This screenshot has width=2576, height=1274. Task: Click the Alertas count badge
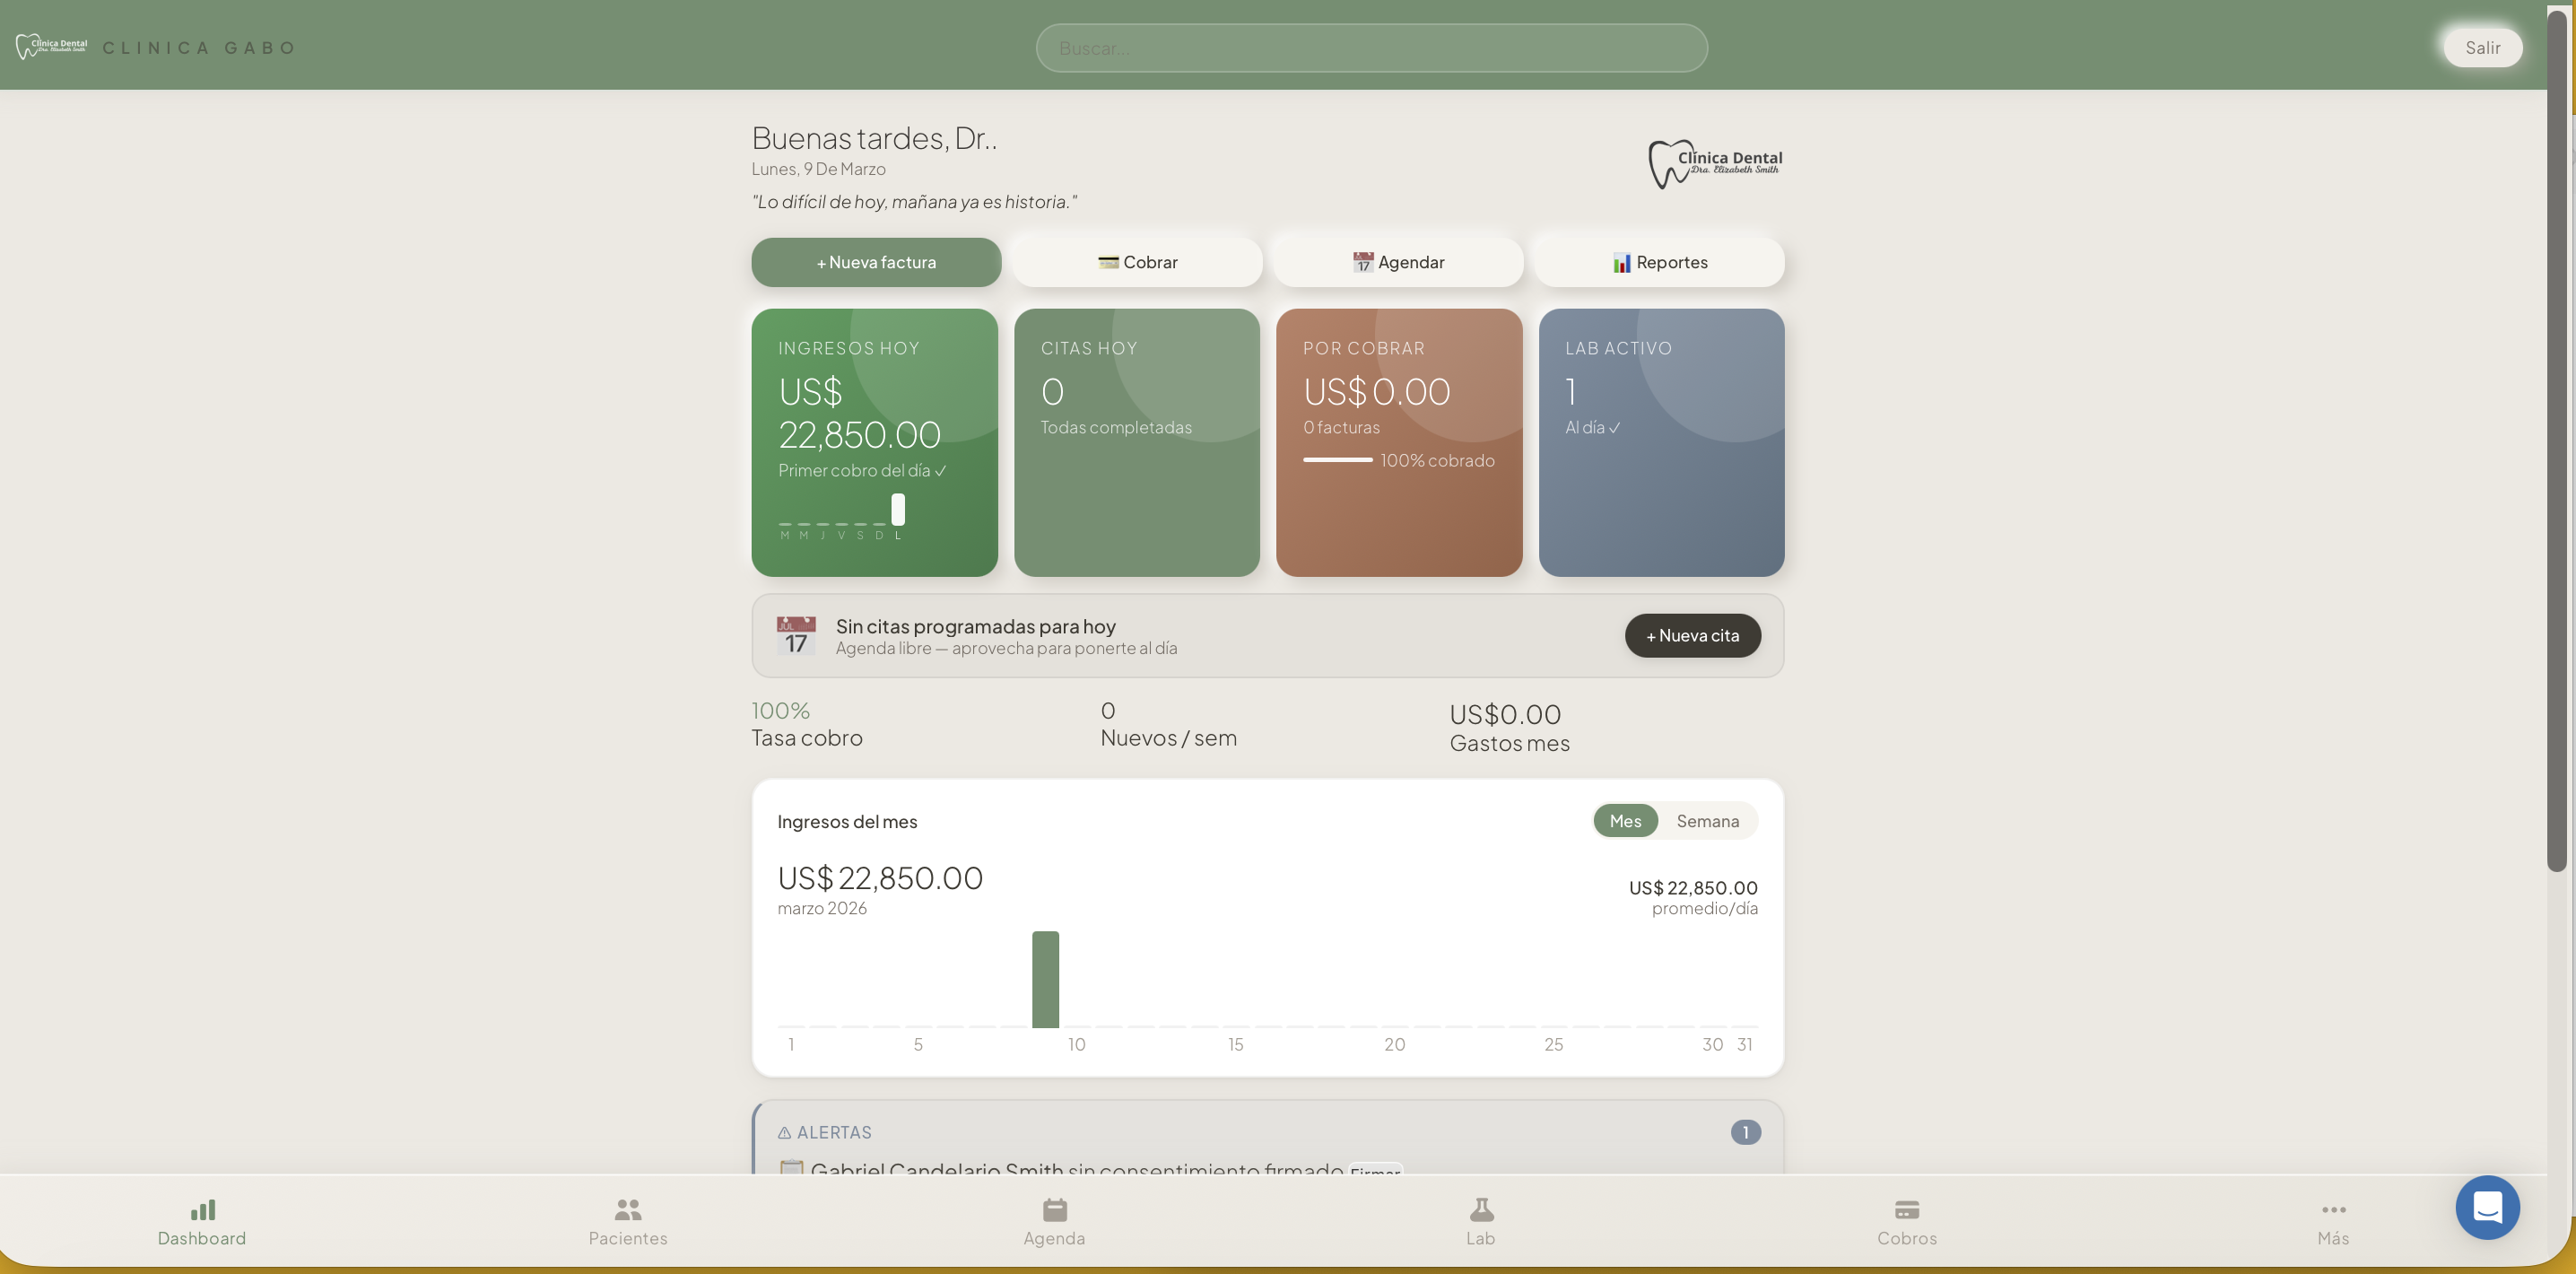[x=1745, y=1132]
